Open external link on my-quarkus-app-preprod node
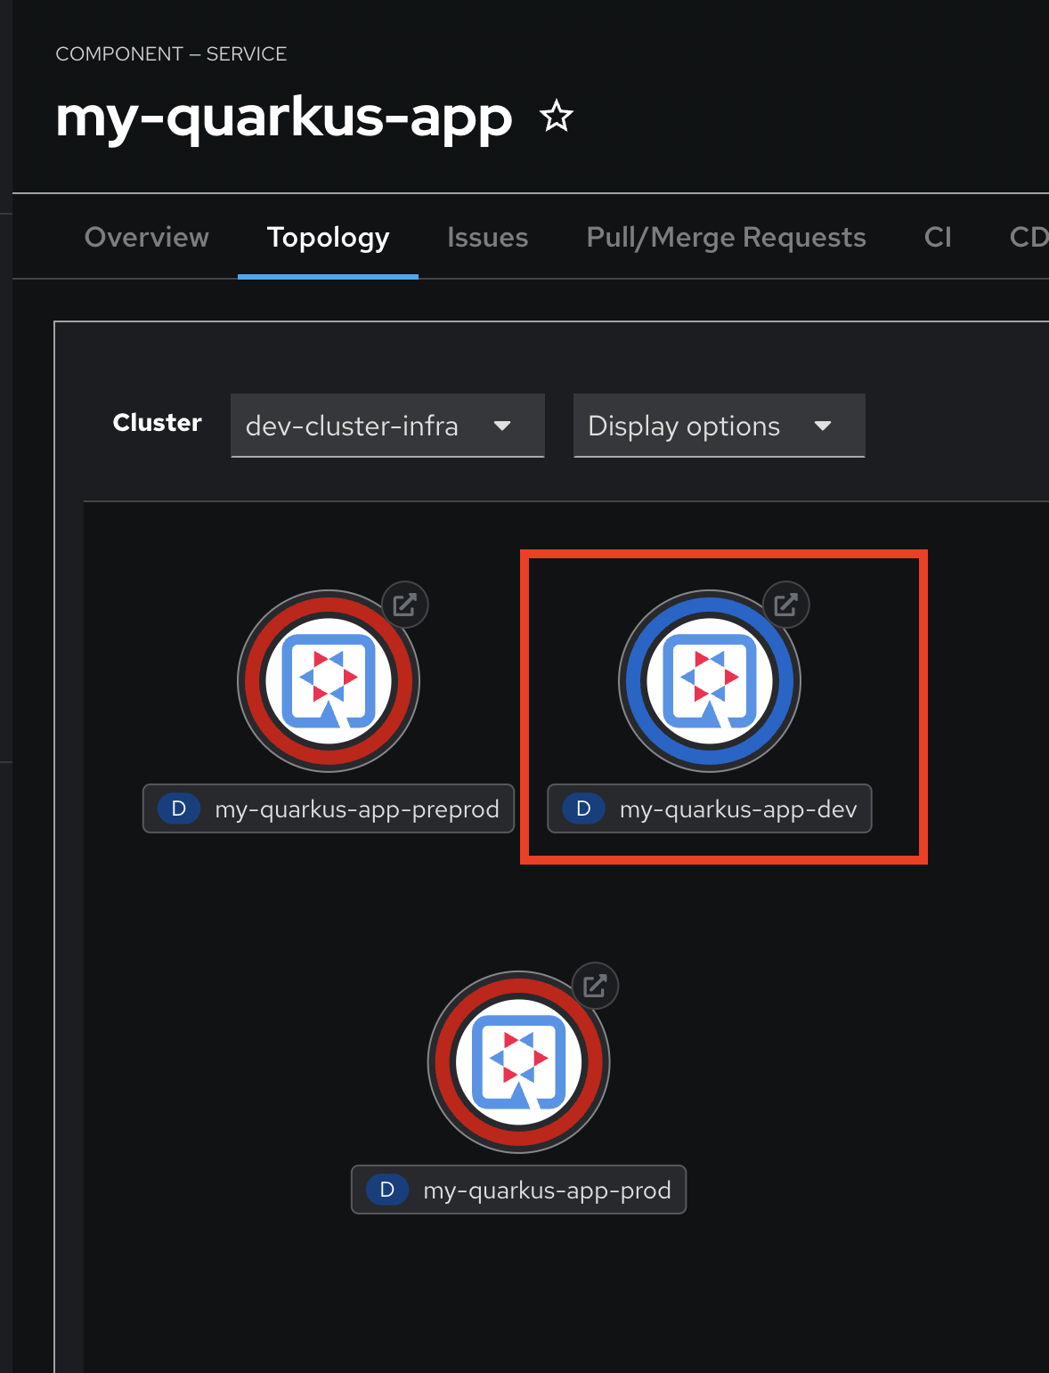Screen dimensions: 1049x1373 coord(405,605)
